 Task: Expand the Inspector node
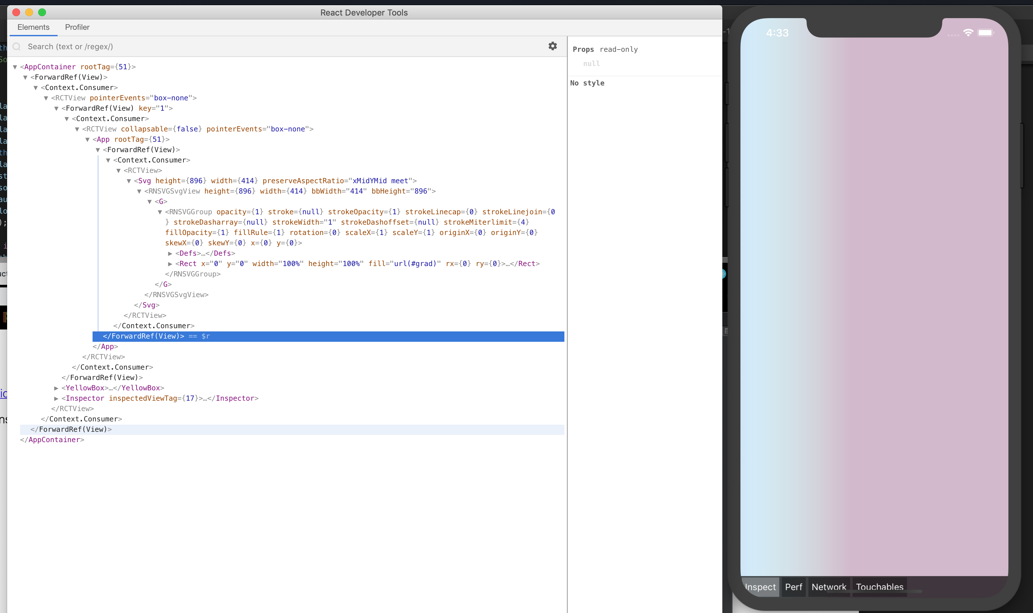click(x=57, y=398)
